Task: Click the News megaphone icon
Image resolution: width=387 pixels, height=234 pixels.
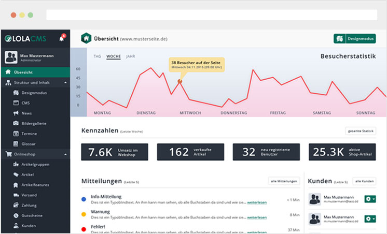Action: tap(16, 113)
